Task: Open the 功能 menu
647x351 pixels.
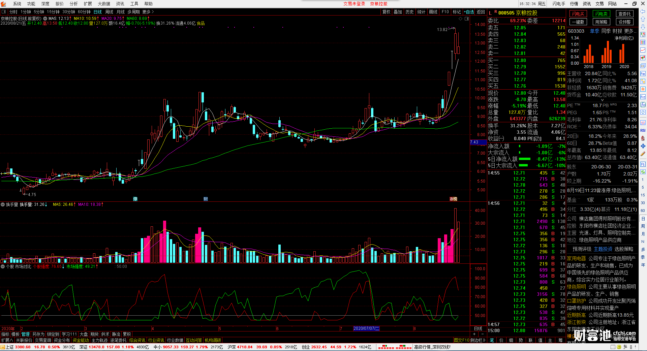Action: pyautogui.click(x=31, y=4)
